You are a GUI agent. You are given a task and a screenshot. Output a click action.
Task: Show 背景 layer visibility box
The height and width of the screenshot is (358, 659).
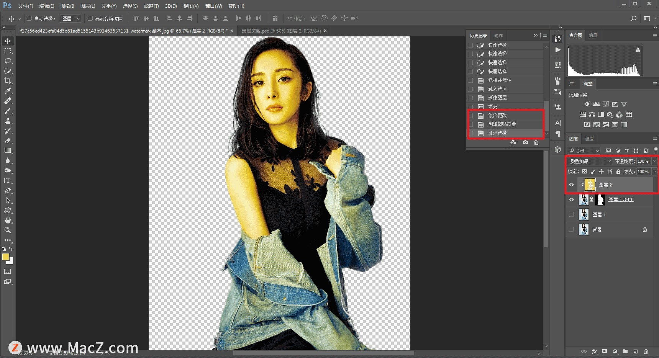click(x=571, y=230)
